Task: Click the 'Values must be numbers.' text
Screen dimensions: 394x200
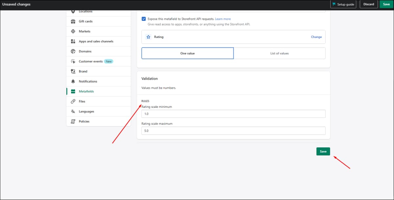Action: point(159,88)
